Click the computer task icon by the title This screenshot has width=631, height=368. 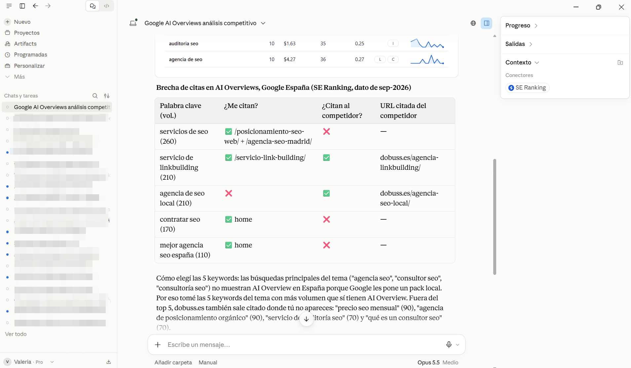click(x=133, y=23)
